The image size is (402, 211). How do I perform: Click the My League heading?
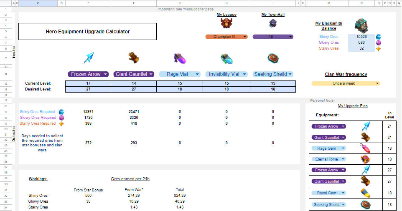tap(226, 15)
